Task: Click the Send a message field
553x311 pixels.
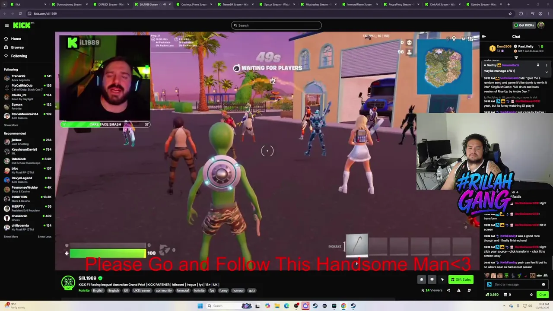Action: coord(516,285)
